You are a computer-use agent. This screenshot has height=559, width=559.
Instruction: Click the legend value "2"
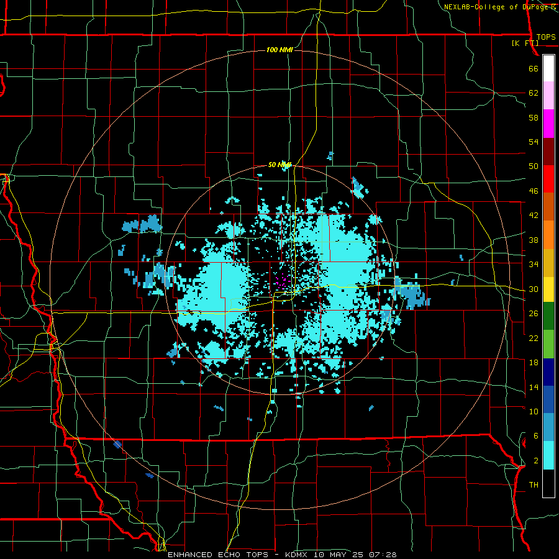[x=535, y=461]
